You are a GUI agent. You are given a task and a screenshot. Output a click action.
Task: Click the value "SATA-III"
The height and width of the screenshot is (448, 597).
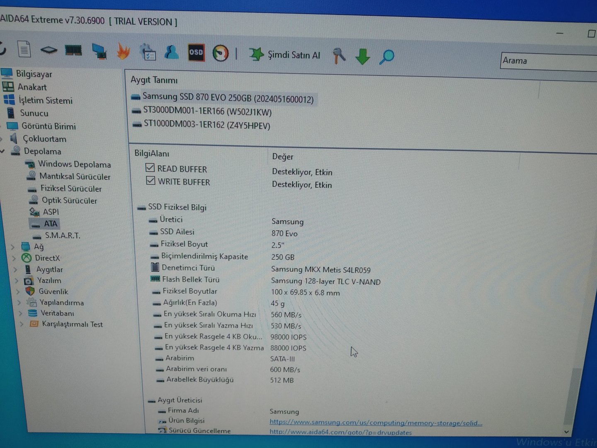coord(283,359)
